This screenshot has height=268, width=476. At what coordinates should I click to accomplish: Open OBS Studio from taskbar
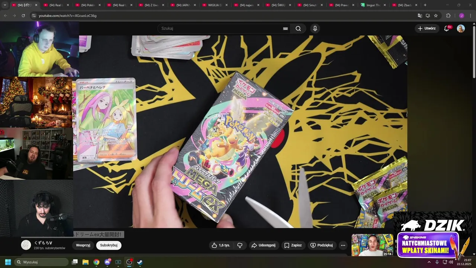pyautogui.click(x=129, y=262)
